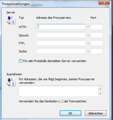Cancel with the Abbrechen button
This screenshot has height=120, width=113.
(x=96, y=113)
